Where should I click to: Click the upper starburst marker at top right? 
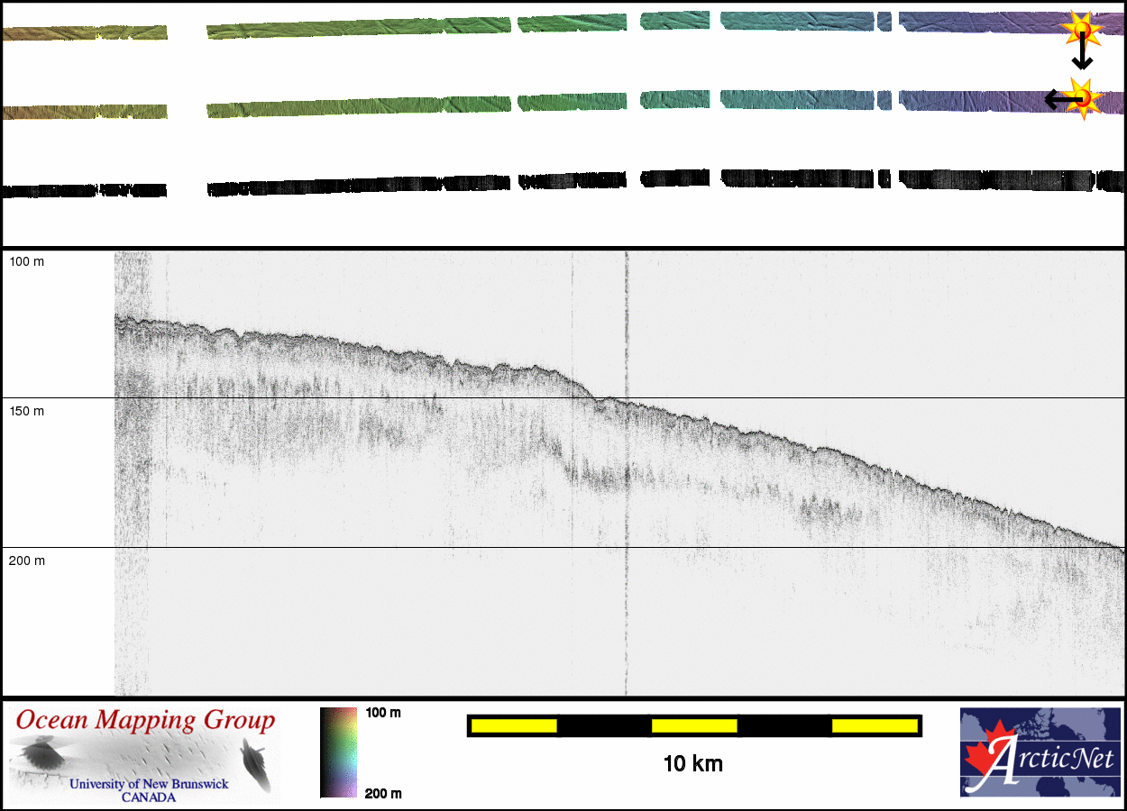[1081, 30]
